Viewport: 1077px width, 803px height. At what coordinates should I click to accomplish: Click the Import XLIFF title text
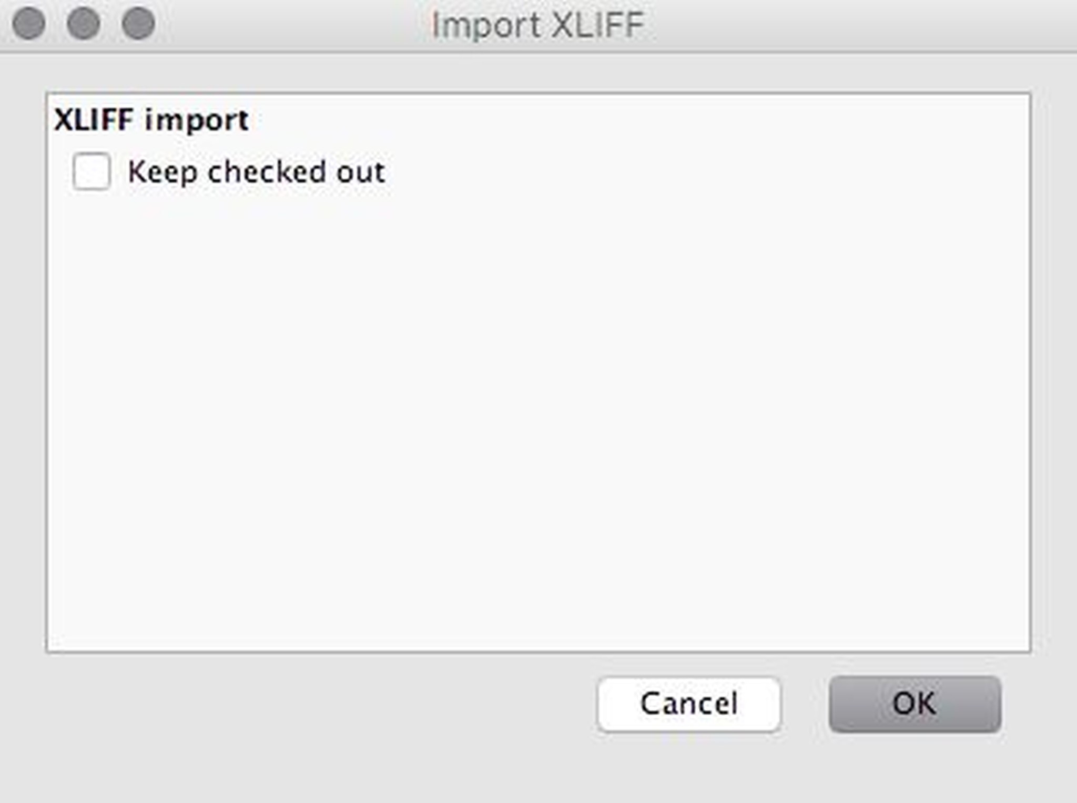click(x=537, y=24)
